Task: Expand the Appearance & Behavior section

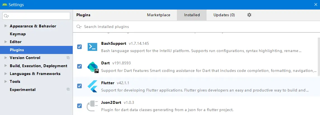Action: (6, 26)
